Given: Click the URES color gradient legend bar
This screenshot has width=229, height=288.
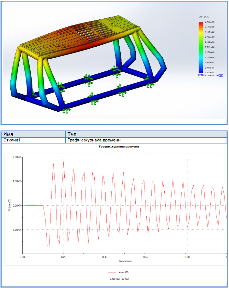Looking at the screenshot, I should 201,48.
